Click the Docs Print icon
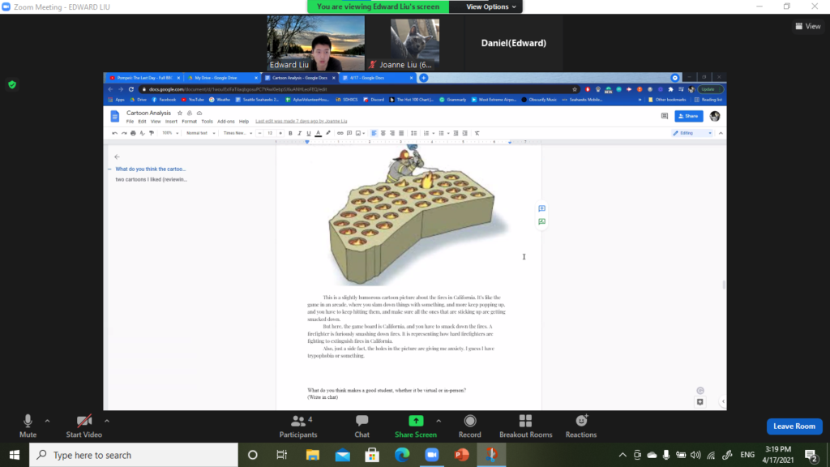Image resolution: width=830 pixels, height=467 pixels. pos(133,134)
